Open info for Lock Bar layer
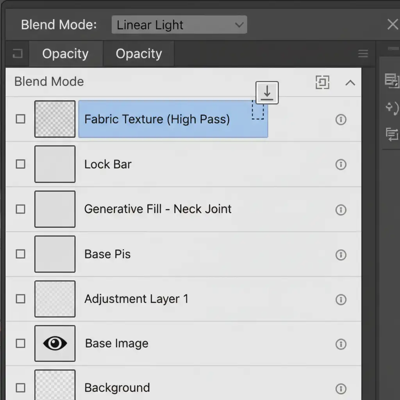Screen dimensions: 400x400 [341, 164]
